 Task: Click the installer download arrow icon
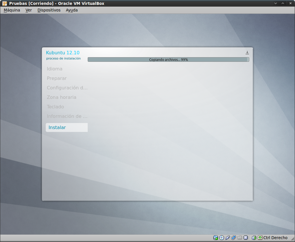pyautogui.click(x=247, y=53)
